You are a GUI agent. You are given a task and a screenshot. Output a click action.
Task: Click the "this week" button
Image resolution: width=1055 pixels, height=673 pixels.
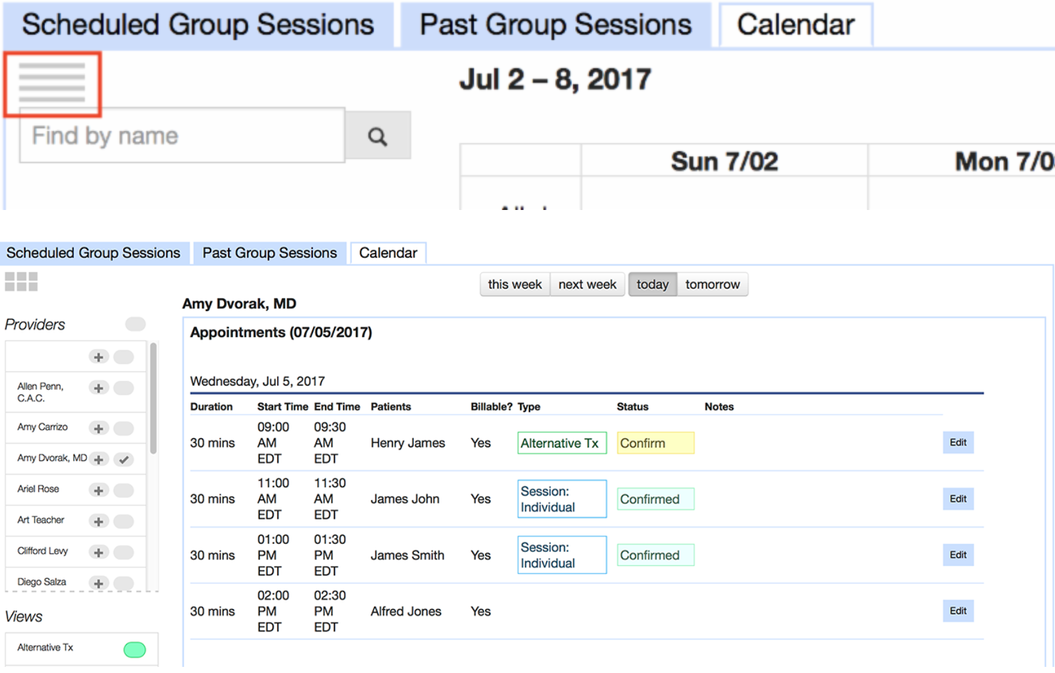(x=515, y=285)
